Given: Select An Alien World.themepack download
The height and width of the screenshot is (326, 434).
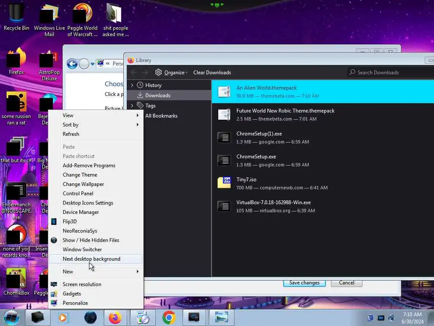Looking at the screenshot, I should tap(323, 92).
